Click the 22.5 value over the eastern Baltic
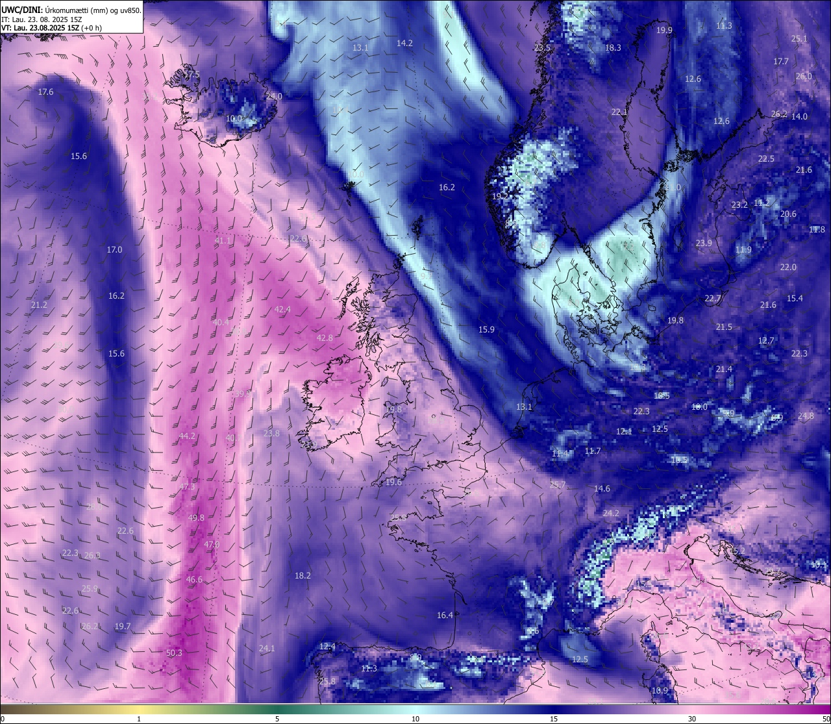 tap(766, 159)
